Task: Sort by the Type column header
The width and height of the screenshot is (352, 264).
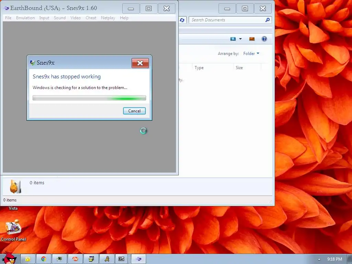Action: click(x=199, y=68)
